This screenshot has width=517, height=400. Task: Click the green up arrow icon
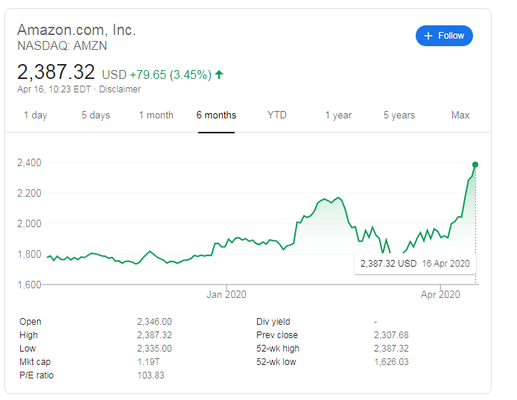[219, 74]
